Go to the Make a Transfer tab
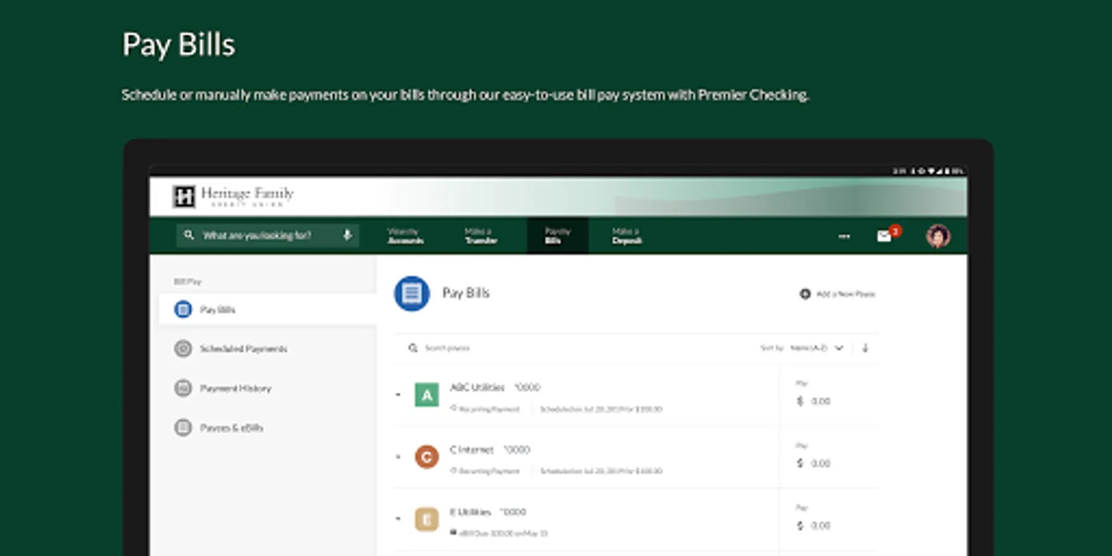 [481, 236]
